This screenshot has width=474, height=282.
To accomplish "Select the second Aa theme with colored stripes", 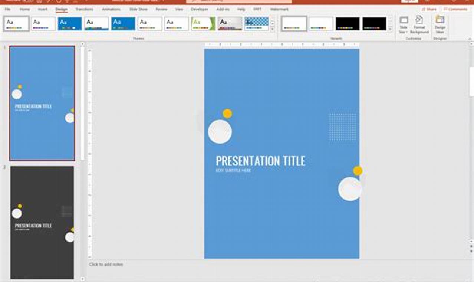I will pyautogui.click(x=43, y=23).
